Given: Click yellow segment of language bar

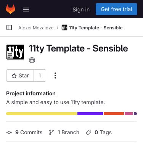Looking at the screenshot, I should [42, 114].
